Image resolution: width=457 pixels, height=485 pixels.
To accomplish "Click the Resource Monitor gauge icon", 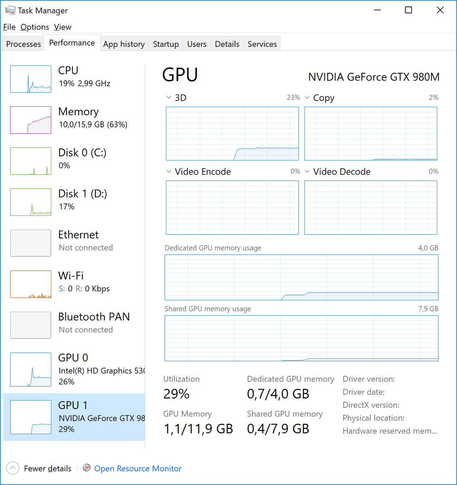I will (87, 468).
